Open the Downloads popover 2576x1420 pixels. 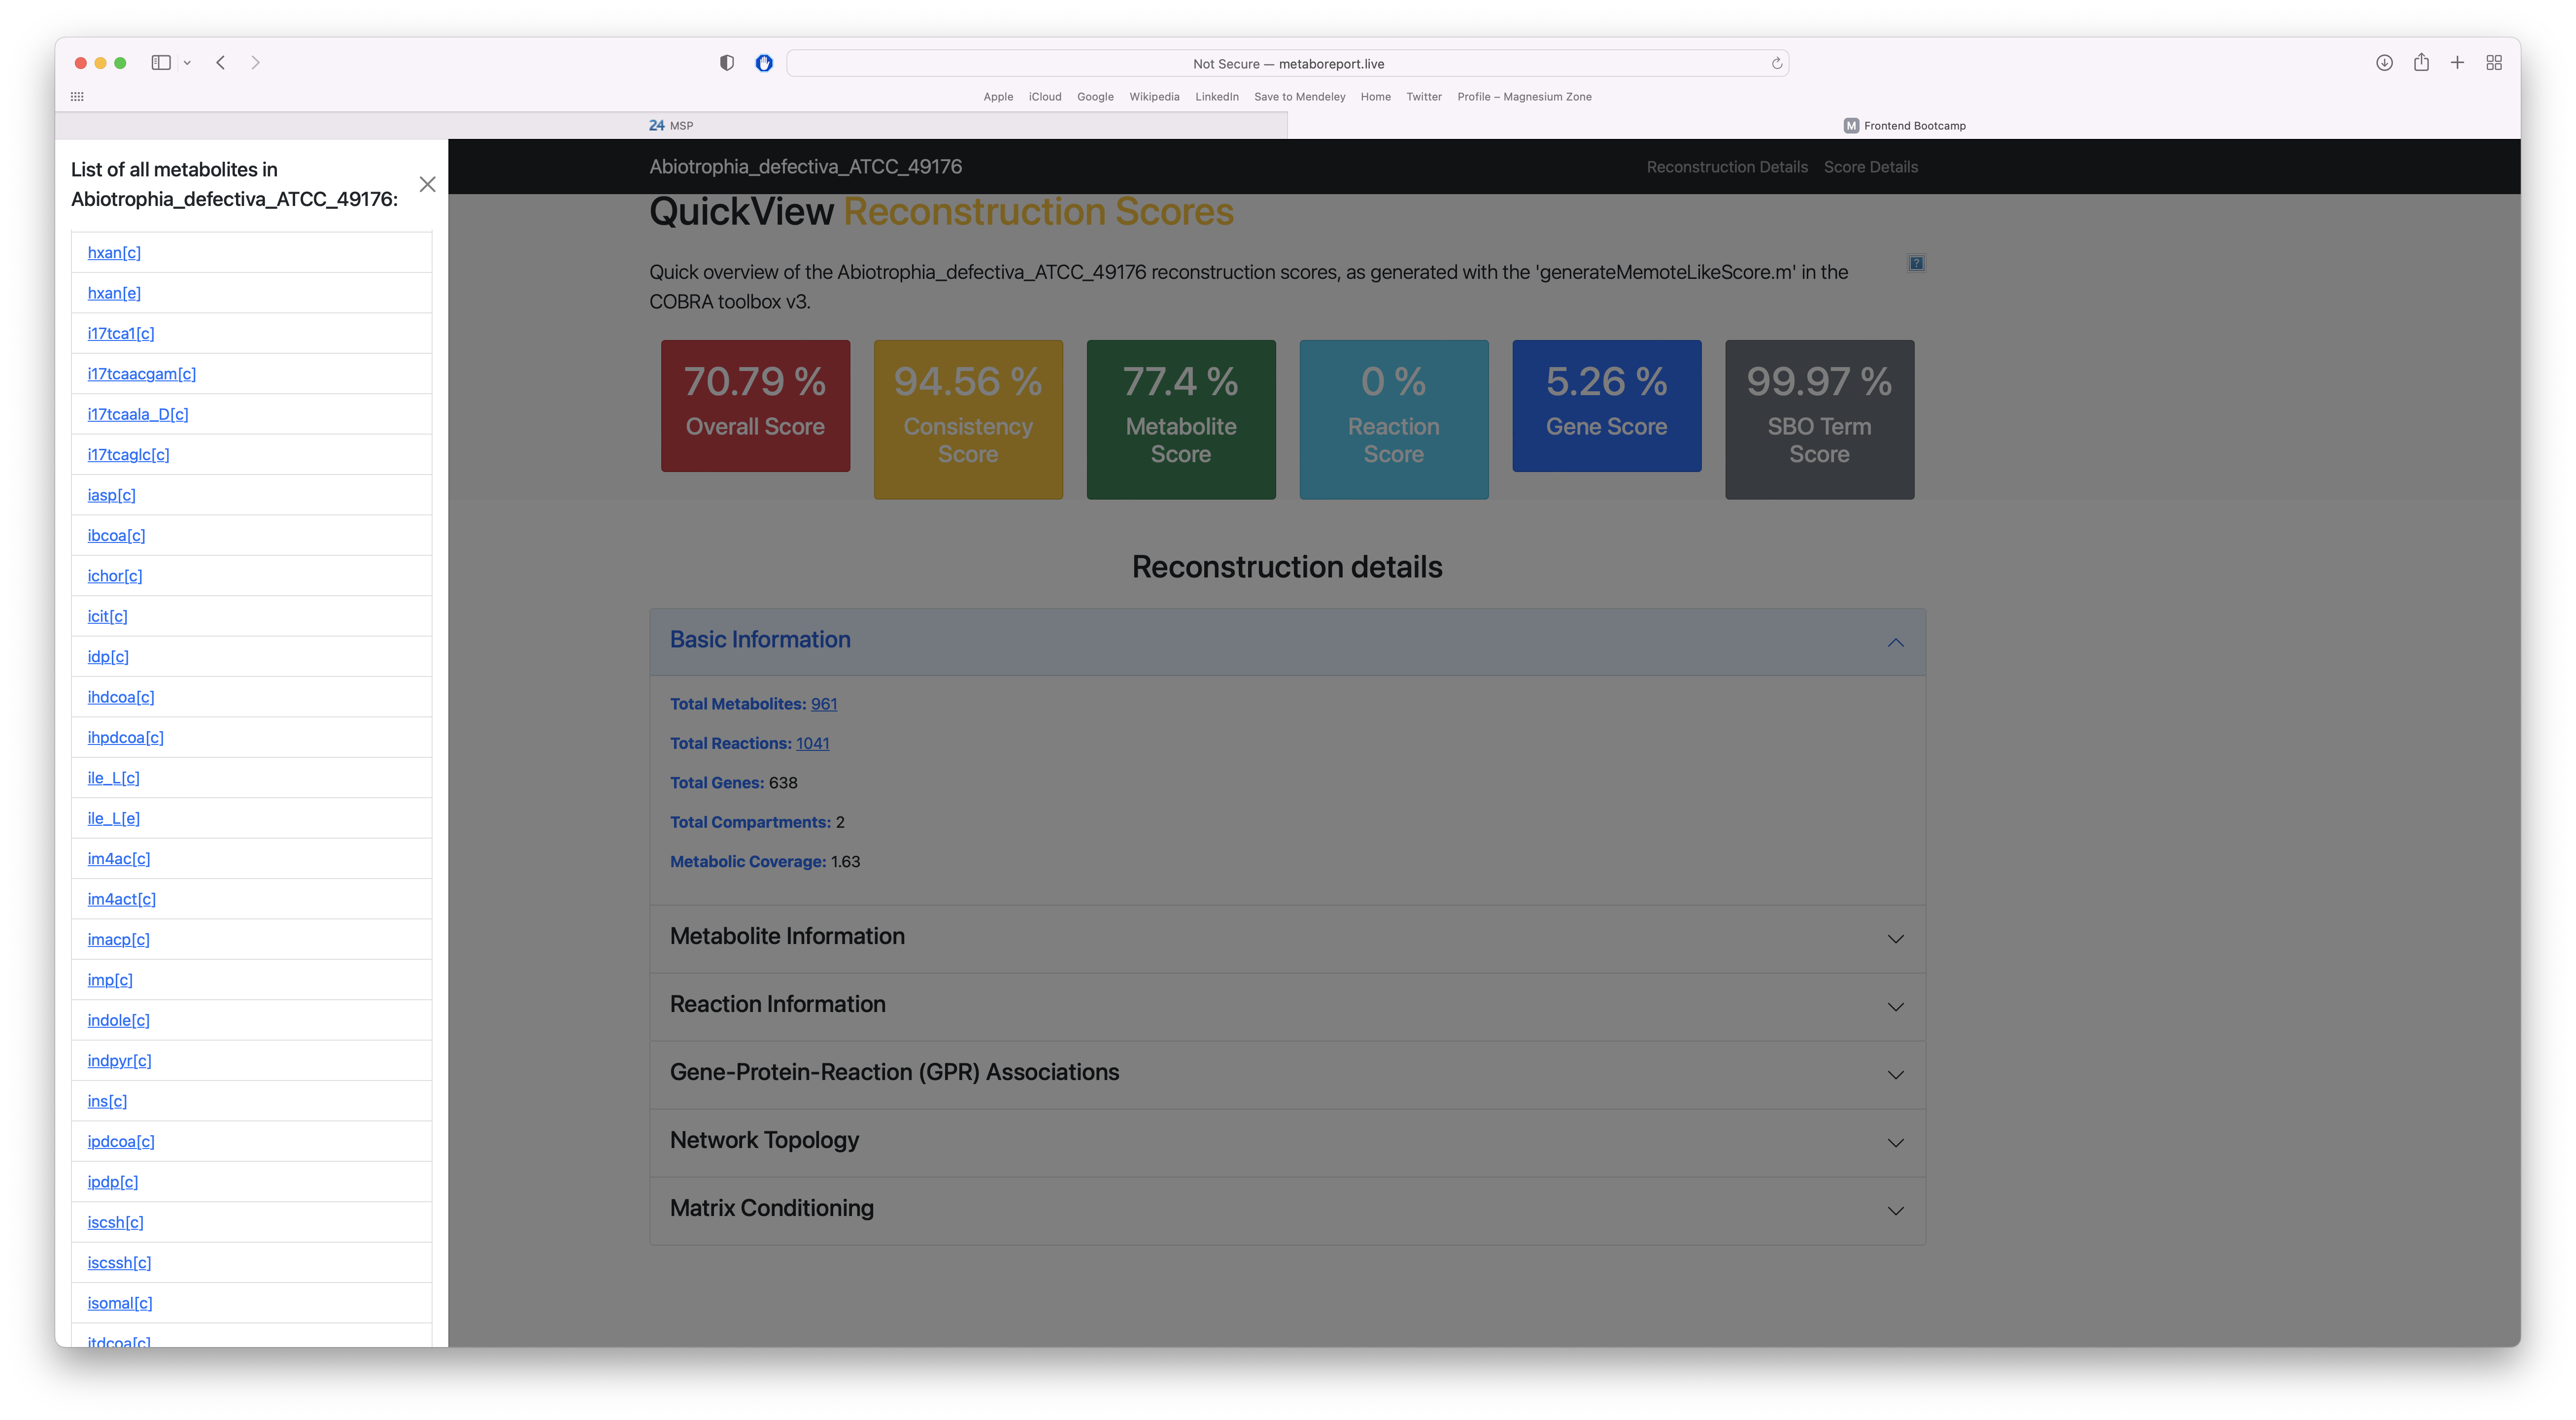(x=2384, y=62)
